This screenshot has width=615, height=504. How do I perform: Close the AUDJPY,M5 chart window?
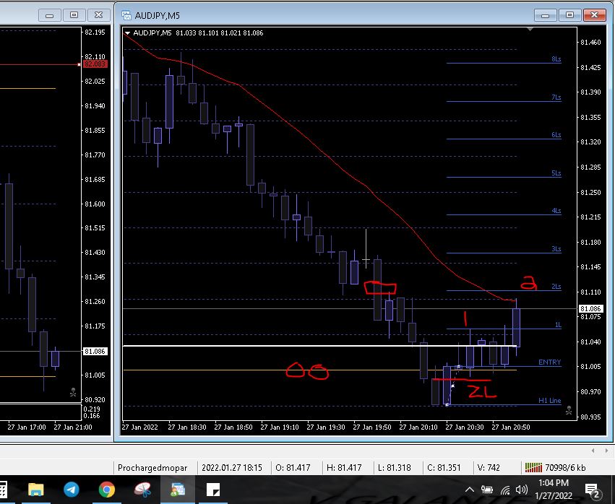pos(594,15)
